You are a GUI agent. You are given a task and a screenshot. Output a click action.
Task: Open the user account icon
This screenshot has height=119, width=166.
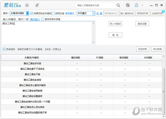(136, 5)
